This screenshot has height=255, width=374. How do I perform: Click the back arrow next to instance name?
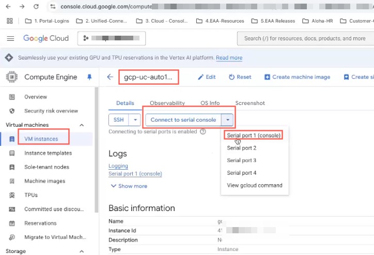(110, 77)
